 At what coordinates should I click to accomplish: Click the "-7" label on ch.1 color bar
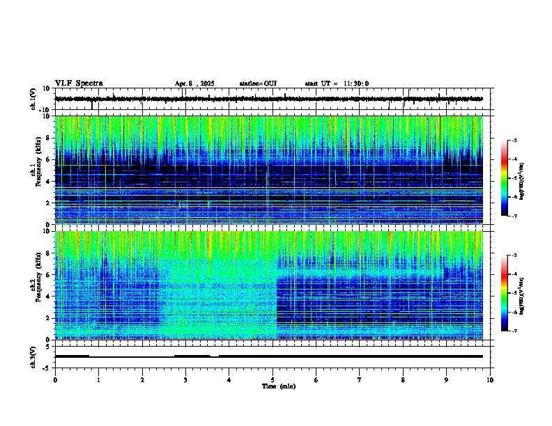pos(514,216)
